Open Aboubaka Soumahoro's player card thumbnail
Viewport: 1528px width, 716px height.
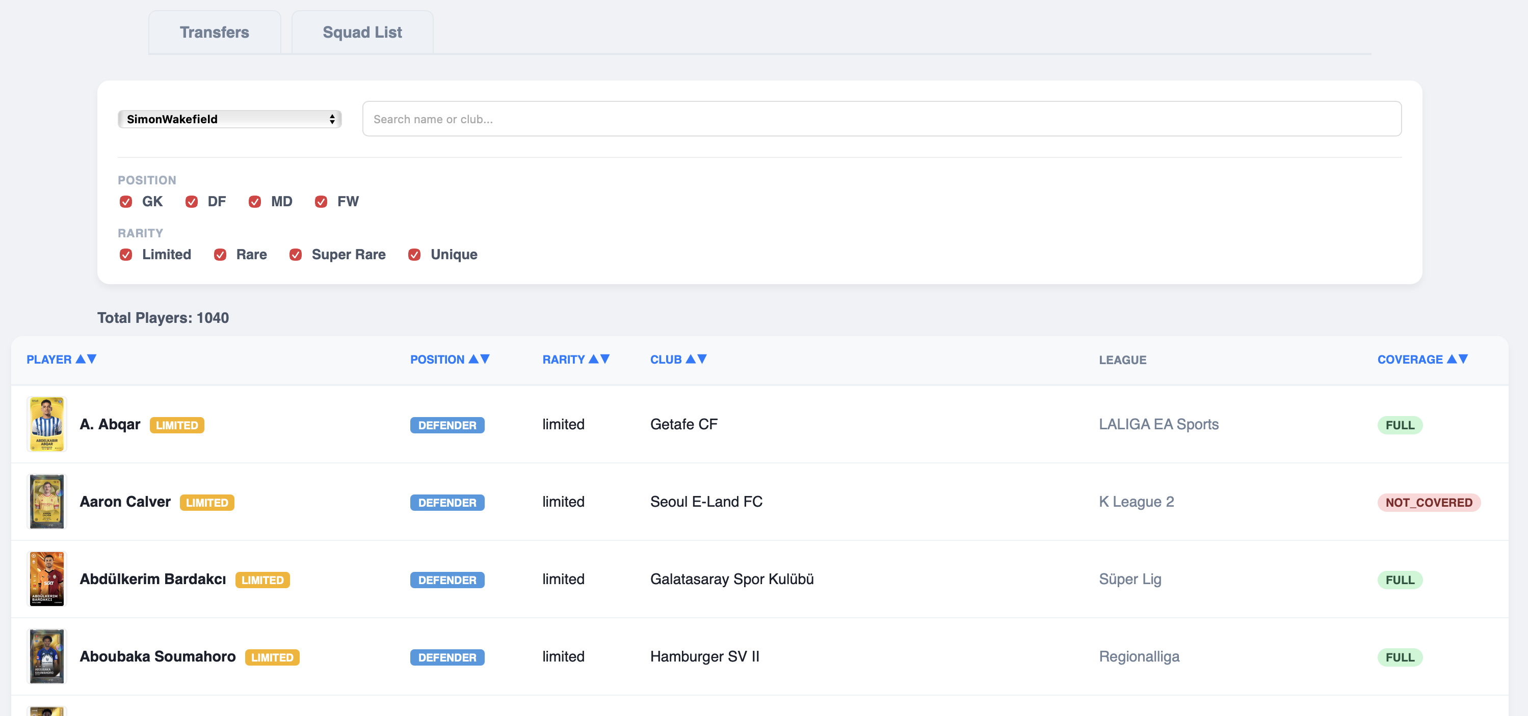47,656
